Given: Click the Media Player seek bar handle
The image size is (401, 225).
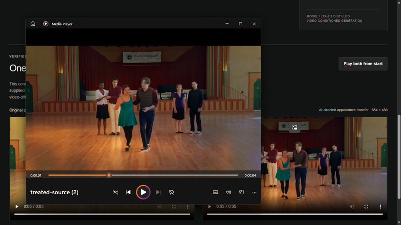Looking at the screenshot, I should click(109, 175).
